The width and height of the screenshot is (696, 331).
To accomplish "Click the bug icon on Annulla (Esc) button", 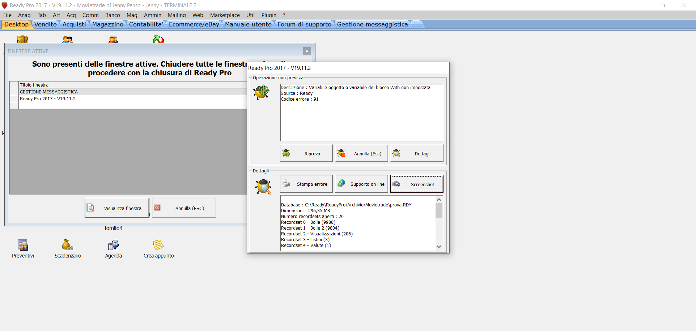I will pos(341,153).
